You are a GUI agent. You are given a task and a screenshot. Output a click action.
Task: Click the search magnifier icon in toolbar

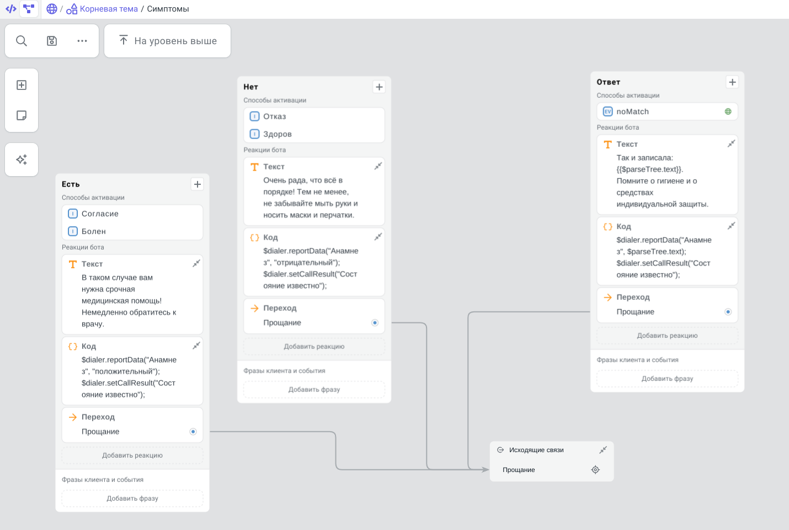(x=22, y=41)
